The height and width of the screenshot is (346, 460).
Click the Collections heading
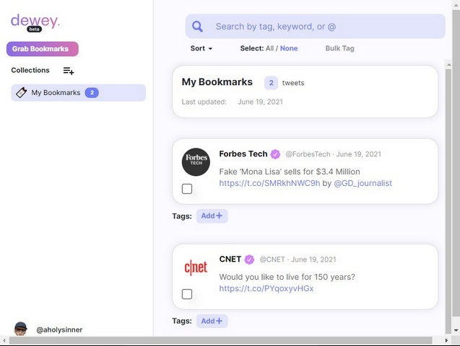click(30, 70)
